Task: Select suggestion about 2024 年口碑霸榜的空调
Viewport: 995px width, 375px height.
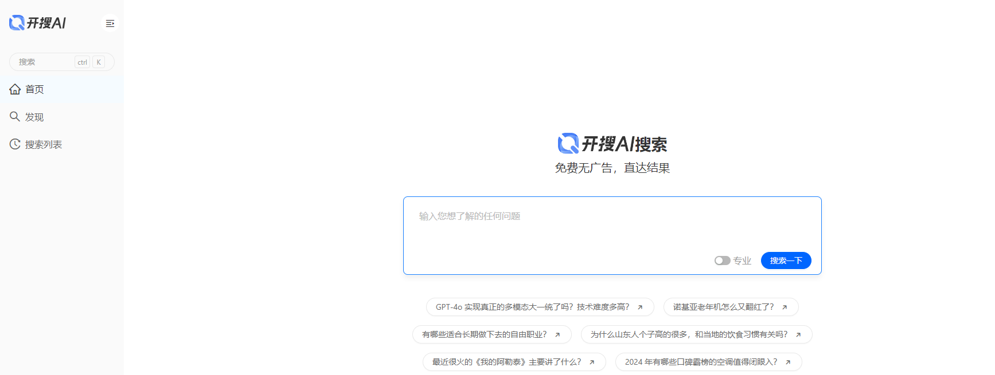Action: 709,362
